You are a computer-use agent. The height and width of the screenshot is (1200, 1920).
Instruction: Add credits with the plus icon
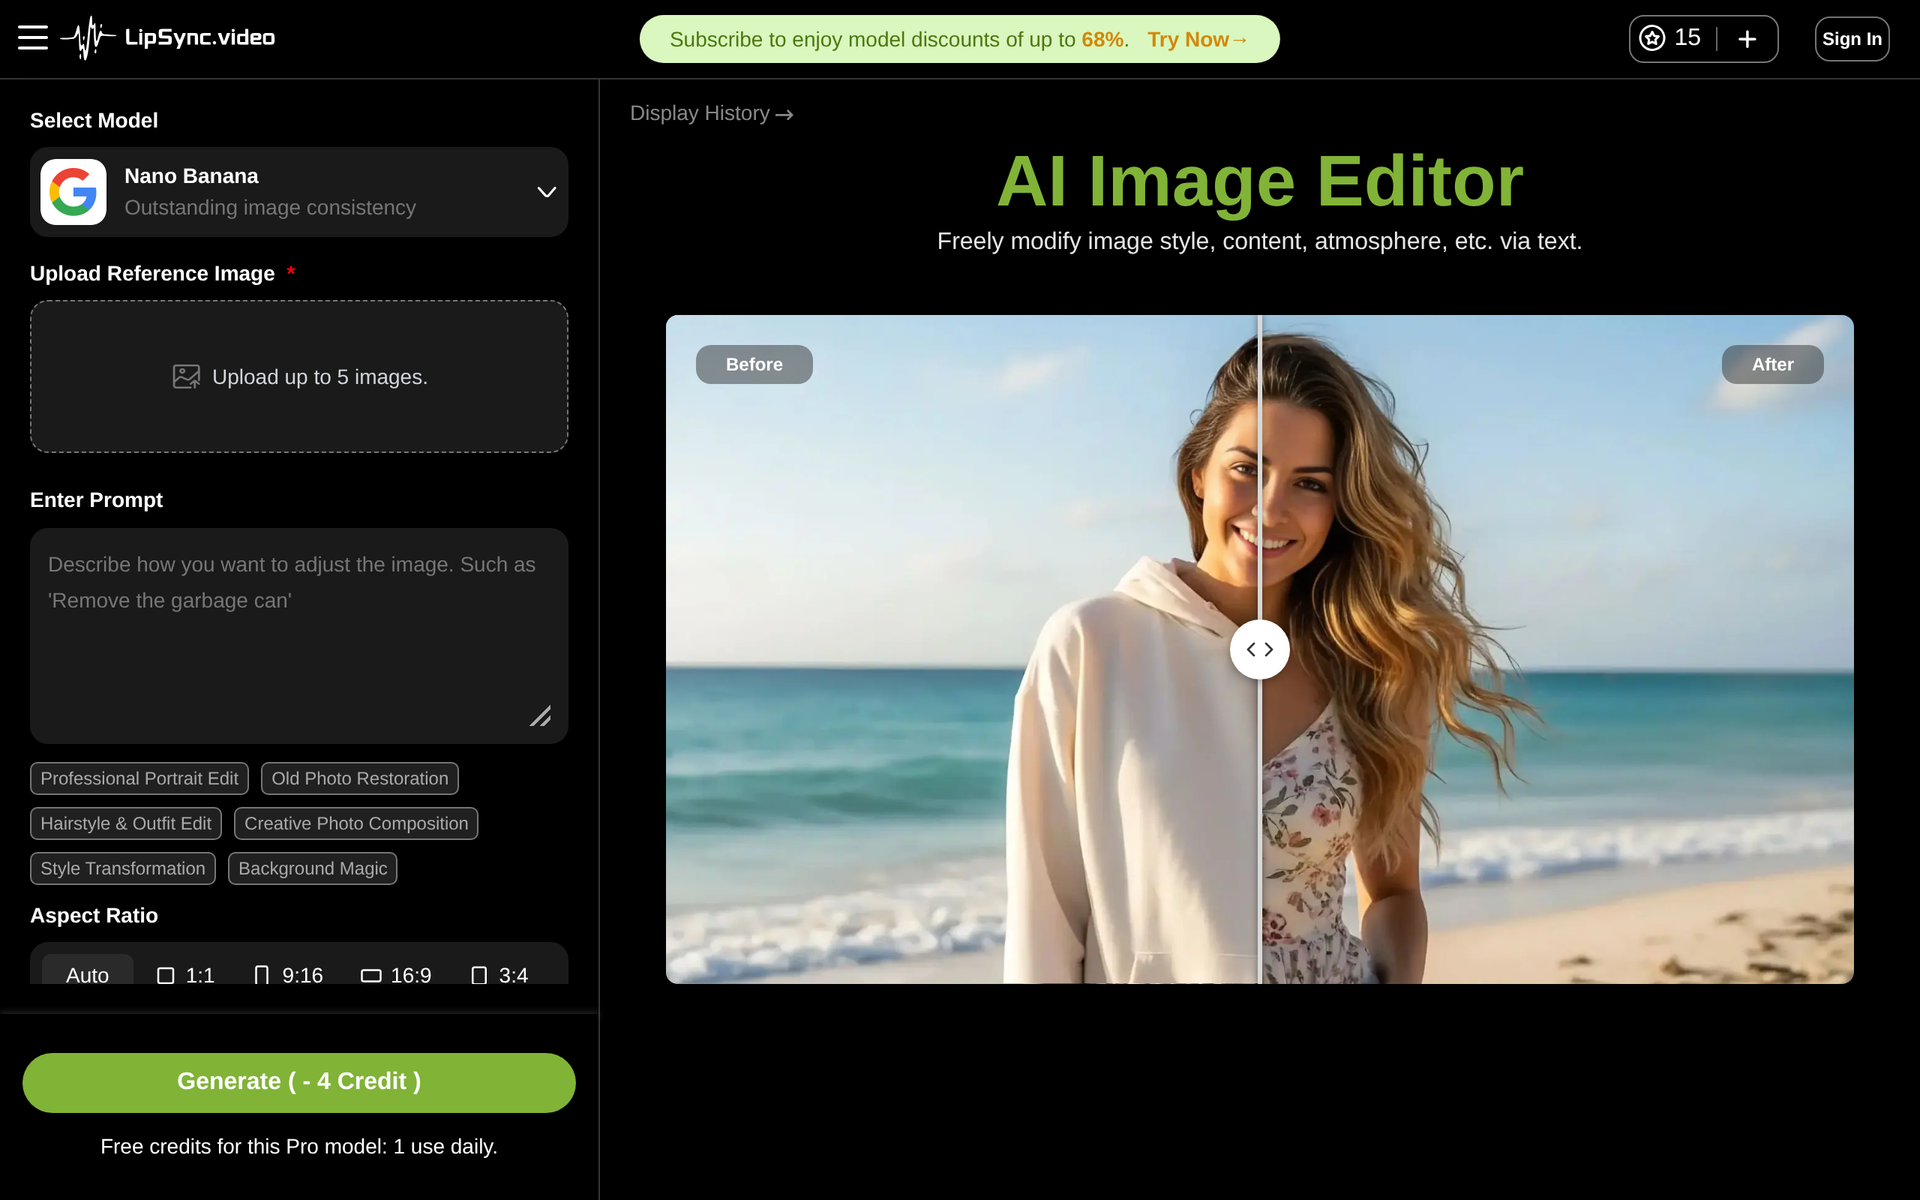coord(1747,39)
